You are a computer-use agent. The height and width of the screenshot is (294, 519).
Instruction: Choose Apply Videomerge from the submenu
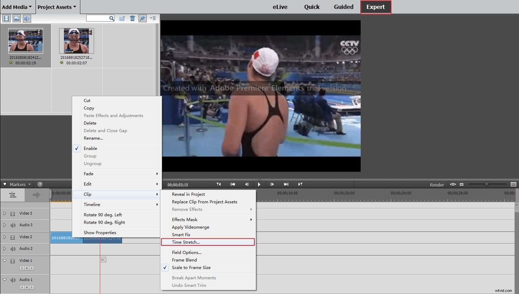pyautogui.click(x=190, y=227)
